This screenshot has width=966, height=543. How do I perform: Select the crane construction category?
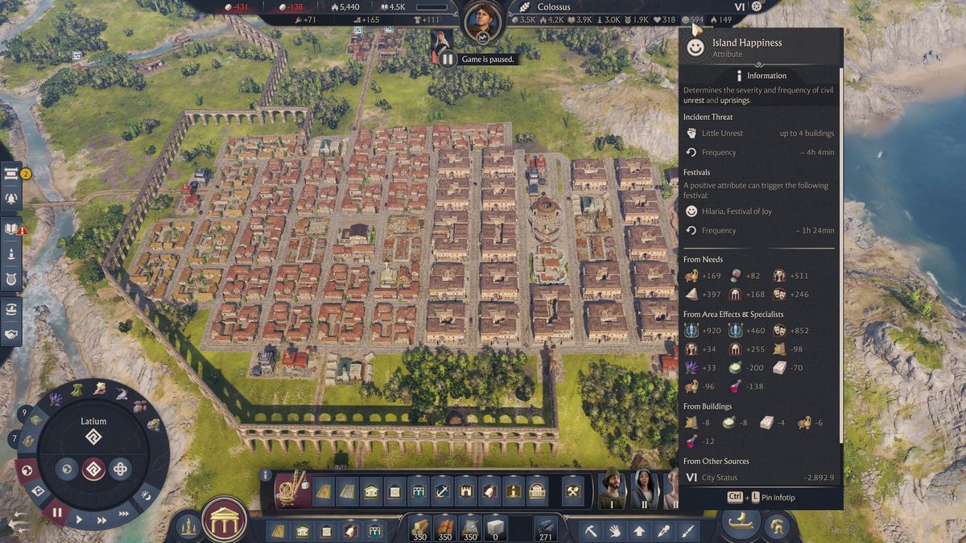pyautogui.click(x=293, y=490)
